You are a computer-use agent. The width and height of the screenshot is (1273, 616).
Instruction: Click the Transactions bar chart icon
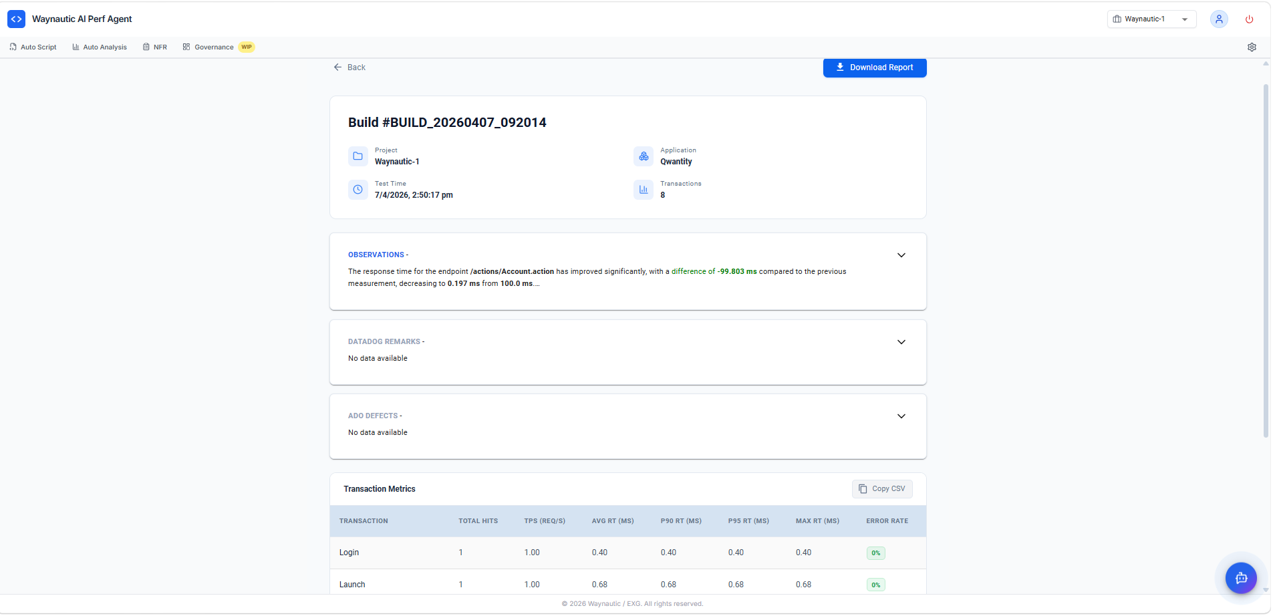(643, 189)
